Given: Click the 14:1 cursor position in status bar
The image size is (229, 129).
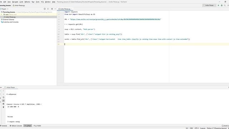Looking at the screenshot, I should 187,128.
